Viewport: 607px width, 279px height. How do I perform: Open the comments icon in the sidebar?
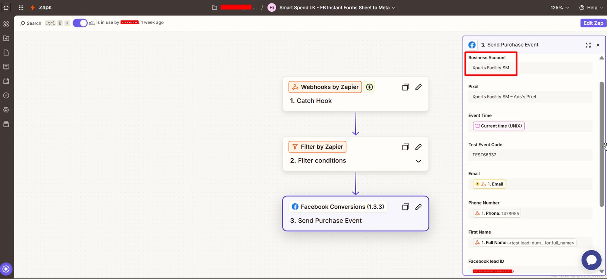6,67
